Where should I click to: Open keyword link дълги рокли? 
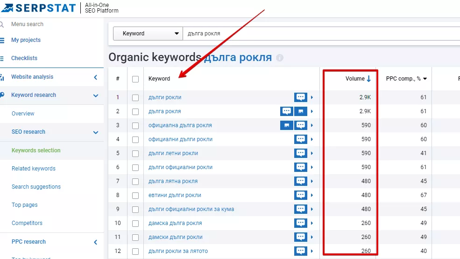[x=165, y=97]
